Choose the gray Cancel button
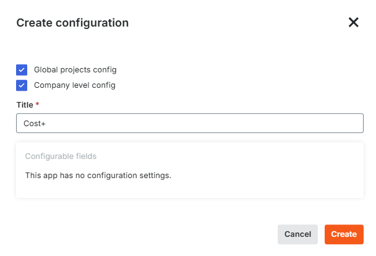This screenshot has height=256, width=376. coord(297,234)
